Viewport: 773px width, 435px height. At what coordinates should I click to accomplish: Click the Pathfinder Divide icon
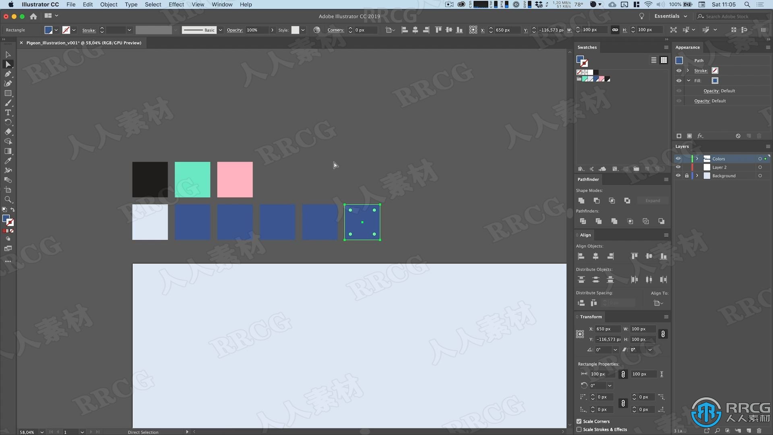point(583,221)
